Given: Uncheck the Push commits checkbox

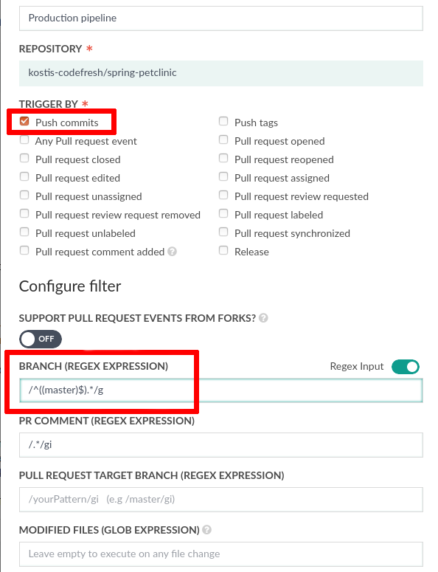Looking at the screenshot, I should point(24,121).
